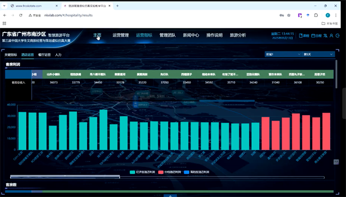Toggle the red mid-range hotel profit legend
This screenshot has width=346, height=197.
point(169,172)
